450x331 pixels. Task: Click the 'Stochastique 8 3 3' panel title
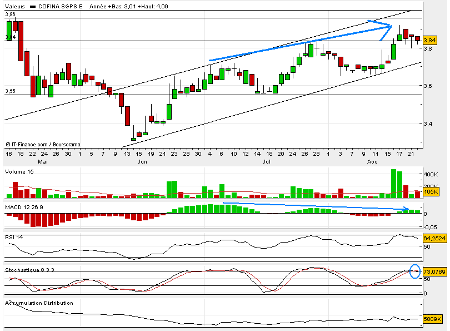(x=29, y=270)
